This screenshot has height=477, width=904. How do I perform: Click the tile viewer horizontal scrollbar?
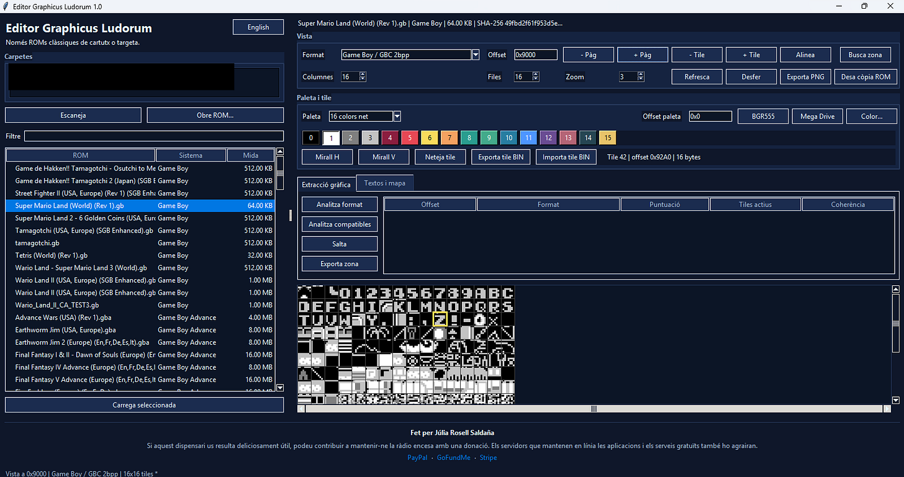point(594,409)
